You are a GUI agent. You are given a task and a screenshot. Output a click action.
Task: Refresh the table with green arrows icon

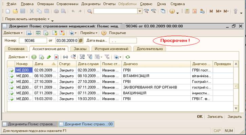128,57
